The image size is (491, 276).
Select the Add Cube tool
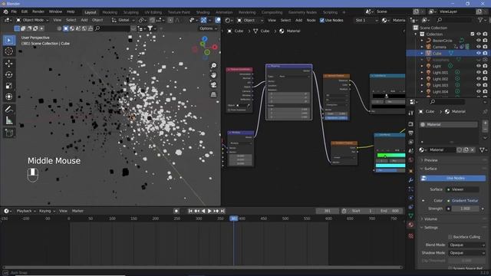[8, 133]
